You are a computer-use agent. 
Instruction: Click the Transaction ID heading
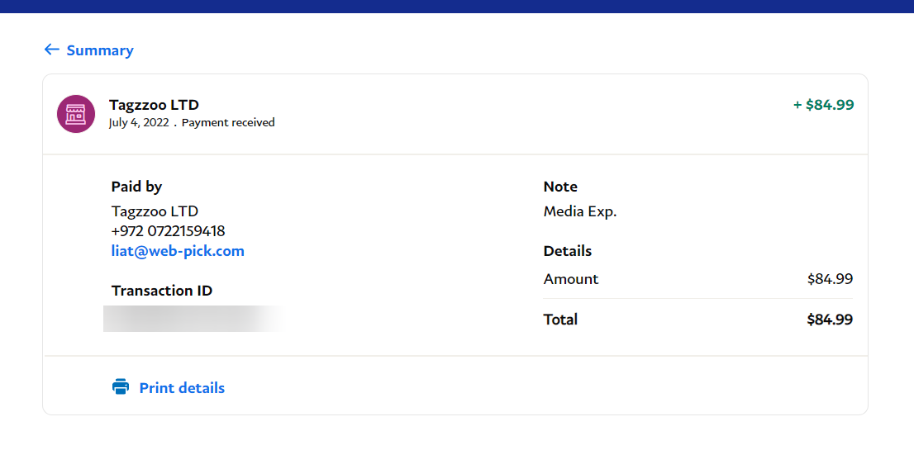tap(162, 291)
